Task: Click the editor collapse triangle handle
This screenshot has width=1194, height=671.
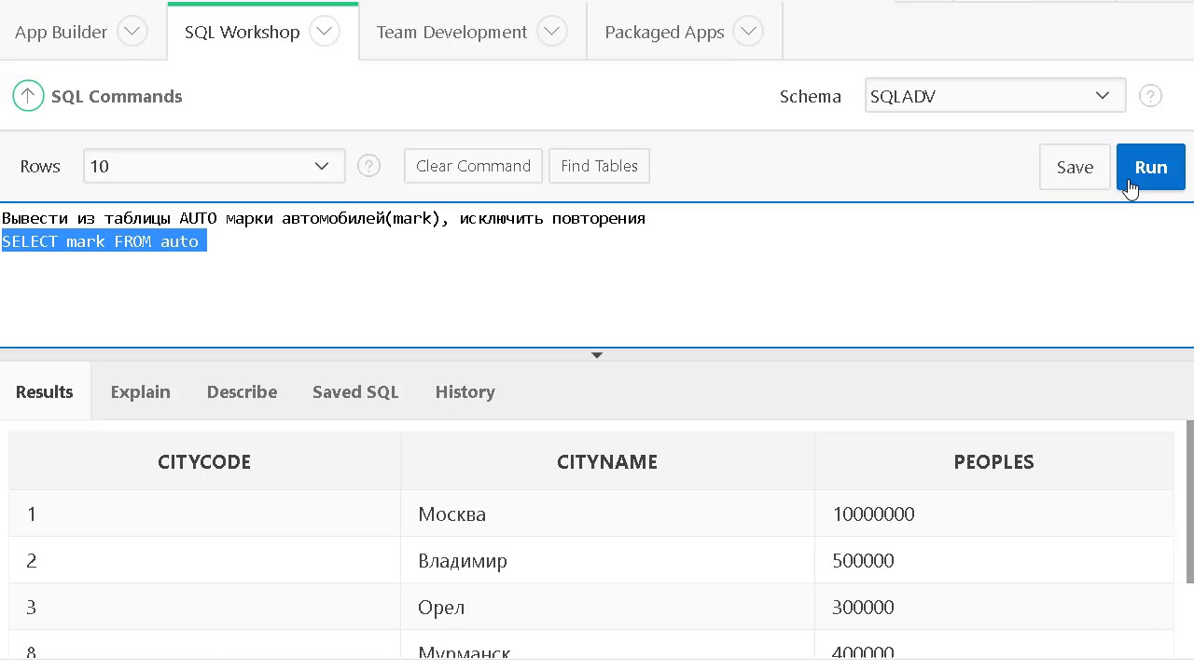Action: tap(597, 355)
